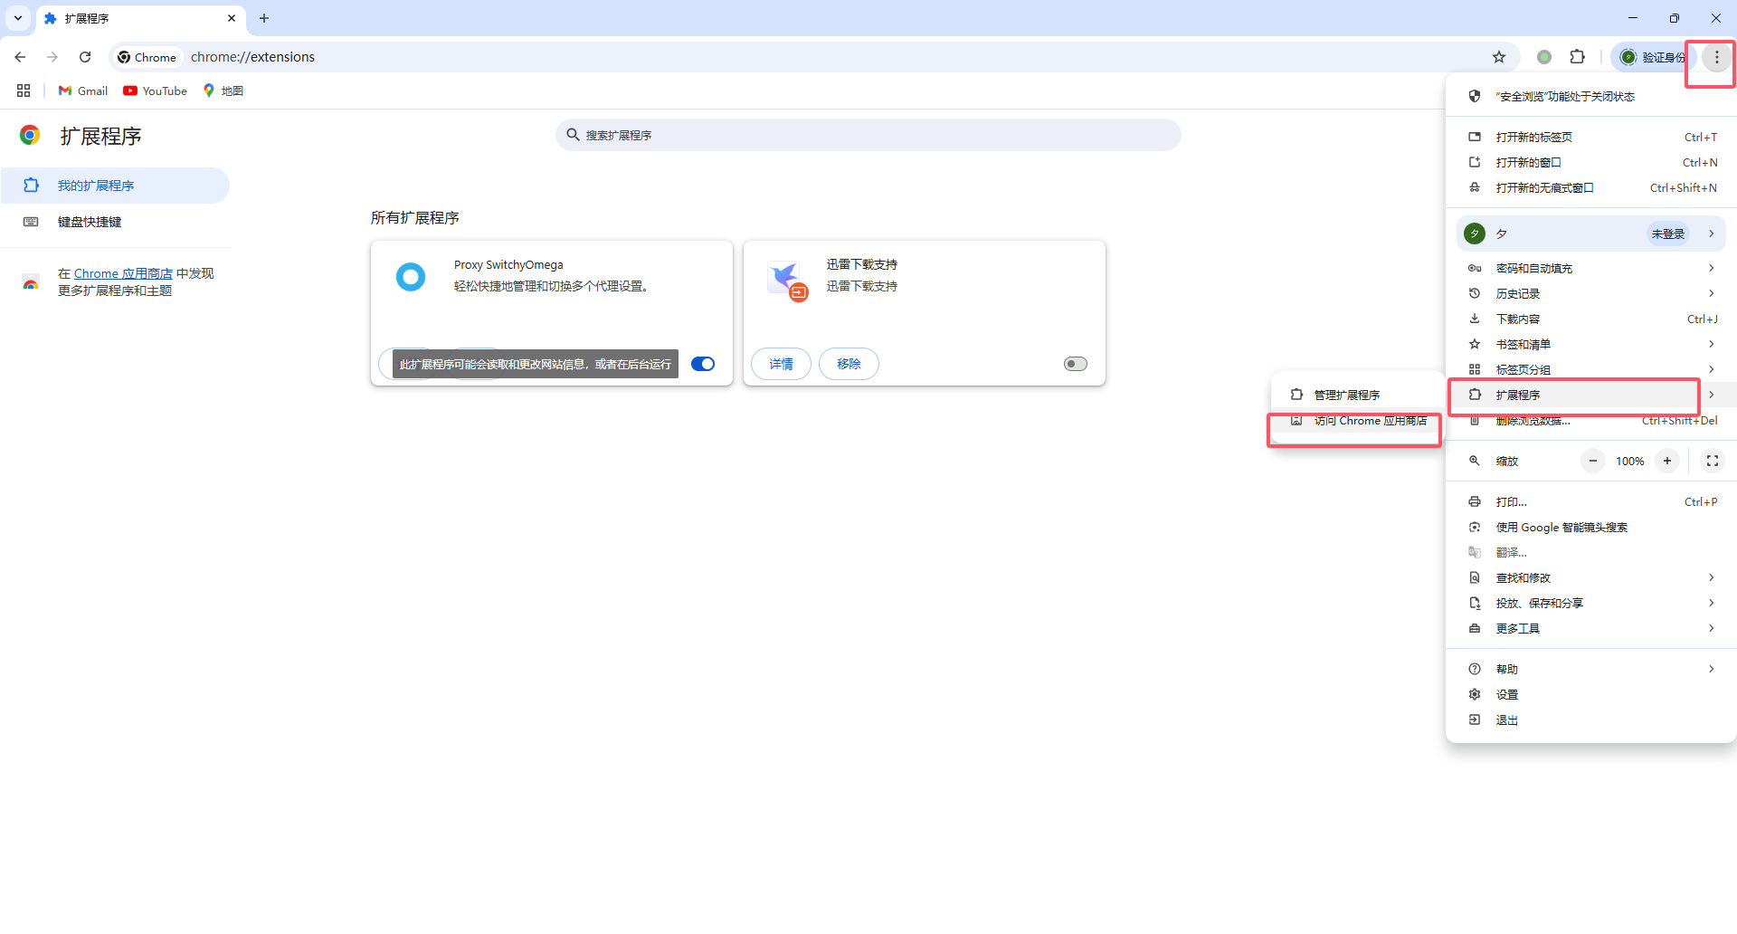Viewport: 1737px width, 934px height.
Task: Open 键盘快捷键 in the left sidebar
Action: pyautogui.click(x=90, y=222)
